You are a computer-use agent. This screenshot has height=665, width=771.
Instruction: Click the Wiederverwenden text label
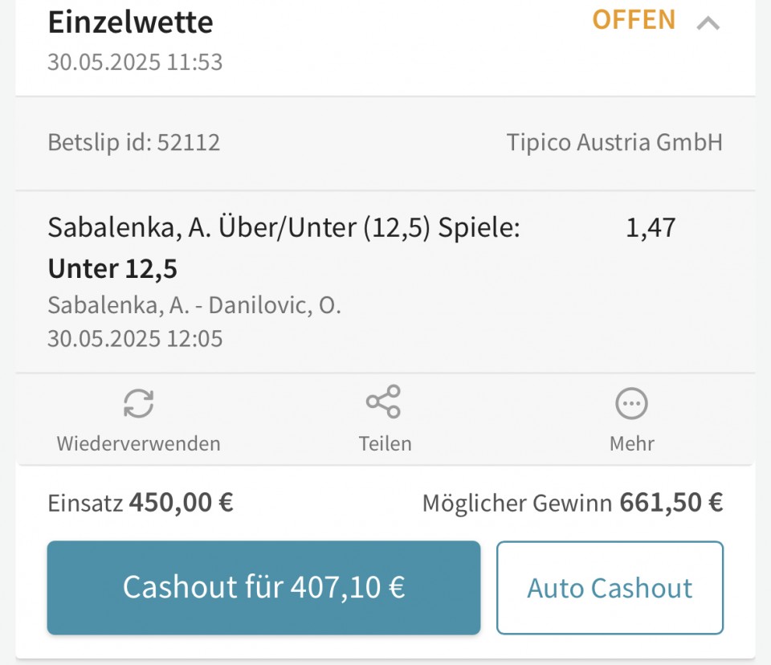click(x=138, y=443)
